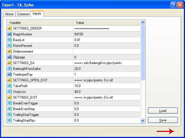Image resolution: width=185 pixels, height=138 pixels.
Task: Click the icon next to TradesperDay
Action: pos(9,74)
